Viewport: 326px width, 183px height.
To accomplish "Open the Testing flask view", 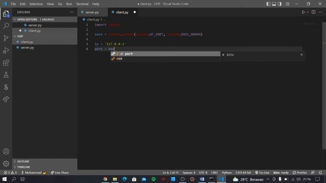I will tap(6, 75).
